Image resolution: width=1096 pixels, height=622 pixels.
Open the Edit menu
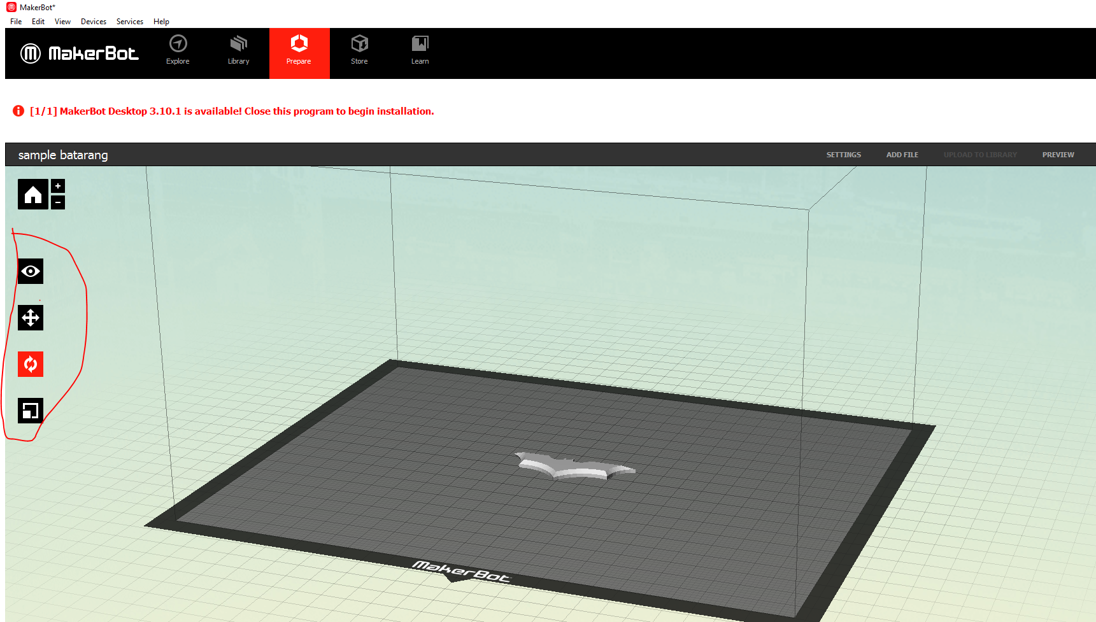pyautogui.click(x=38, y=22)
